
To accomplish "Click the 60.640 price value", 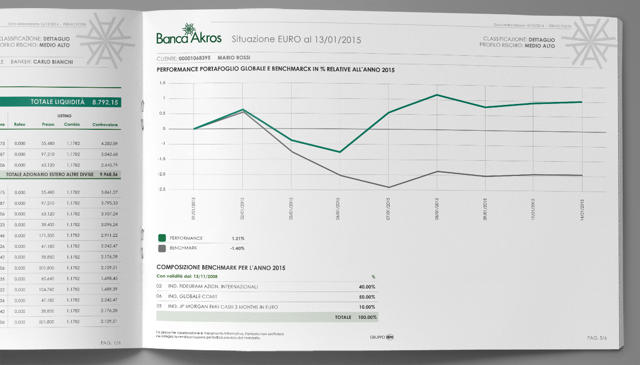I will point(48,278).
